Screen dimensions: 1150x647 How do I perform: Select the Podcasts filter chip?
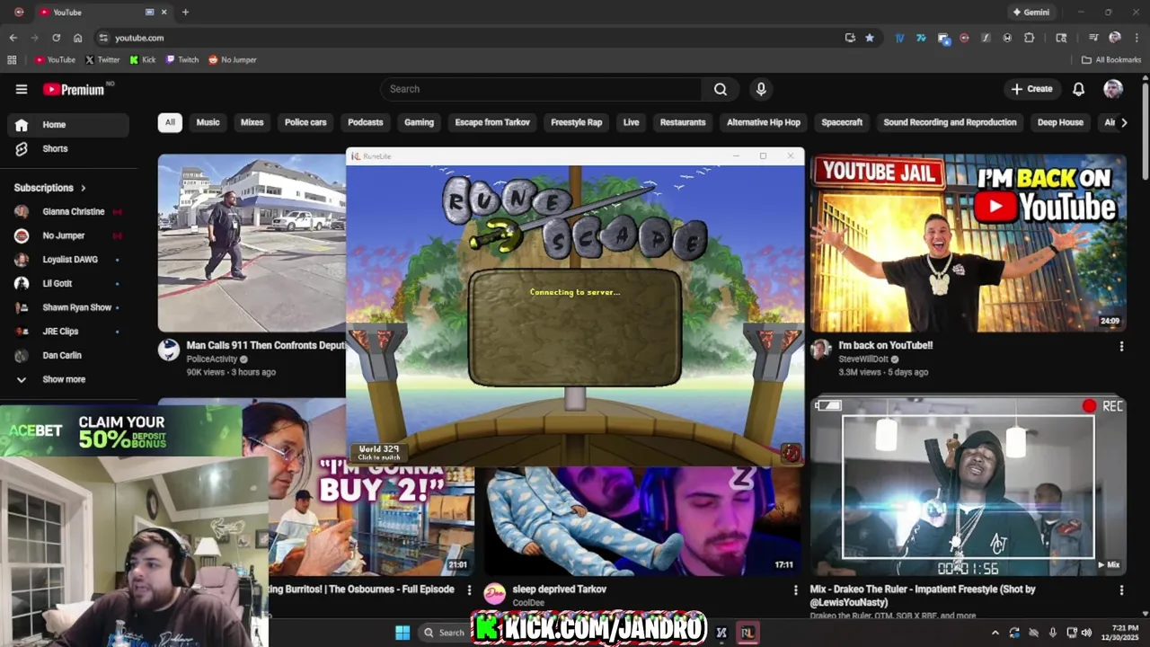click(x=365, y=122)
